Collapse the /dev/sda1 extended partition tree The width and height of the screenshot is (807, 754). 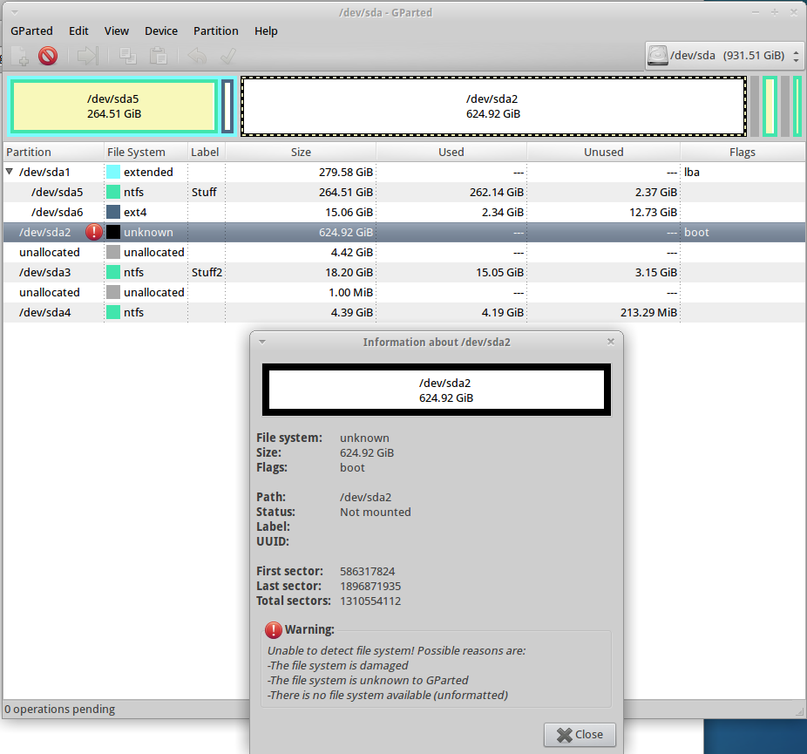tap(10, 172)
